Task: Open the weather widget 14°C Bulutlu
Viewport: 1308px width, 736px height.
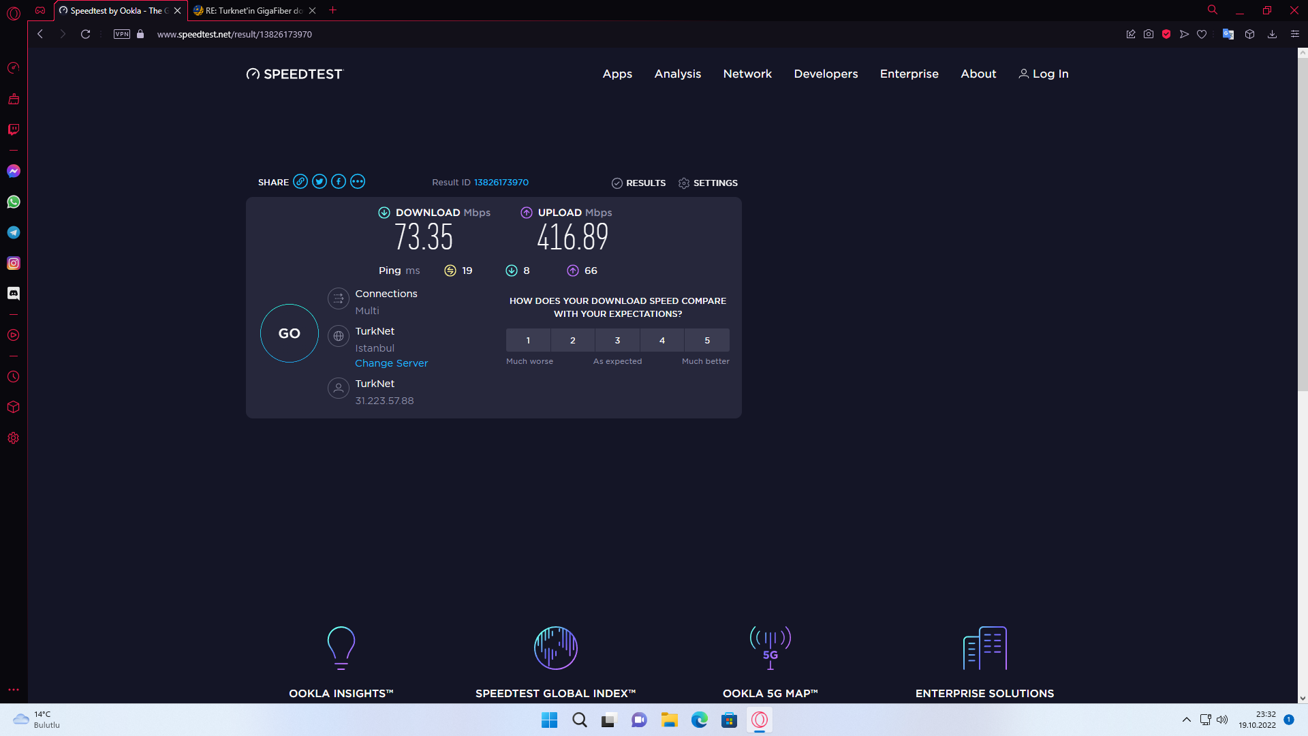Action: click(37, 720)
